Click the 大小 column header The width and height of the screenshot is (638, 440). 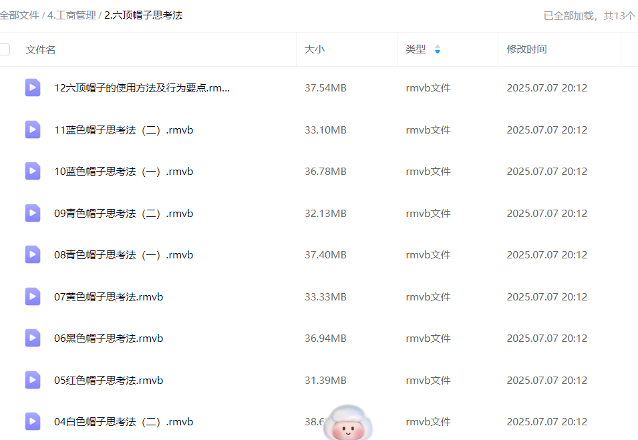tap(315, 49)
